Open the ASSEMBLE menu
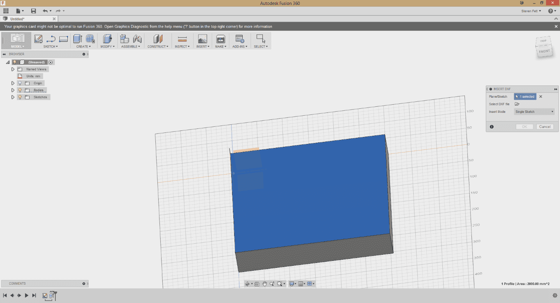 click(x=131, y=47)
